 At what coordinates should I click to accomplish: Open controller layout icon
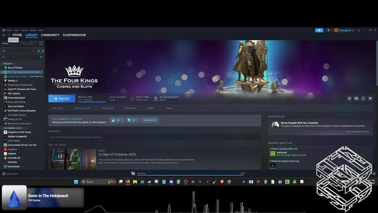356,99
